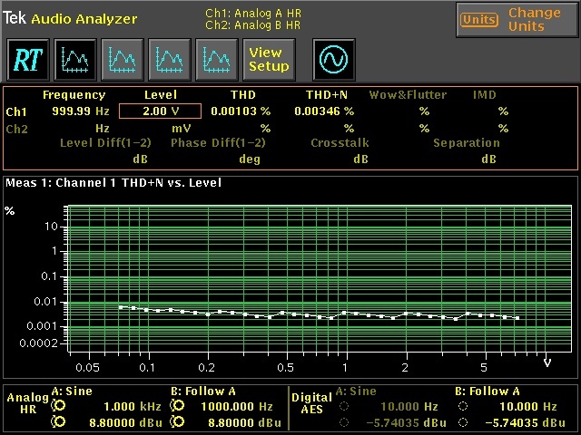
Task: Click the Ch1 THD+N reading 0.00346 %
Action: [323, 111]
